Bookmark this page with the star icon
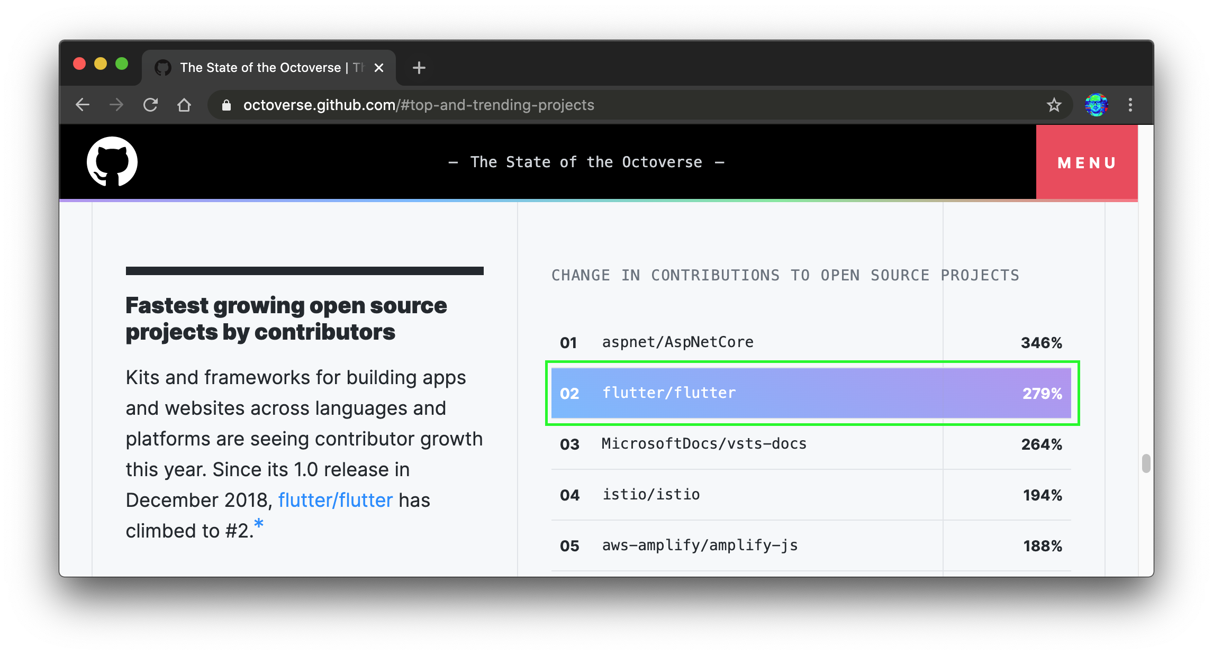1213x655 pixels. click(x=1054, y=105)
